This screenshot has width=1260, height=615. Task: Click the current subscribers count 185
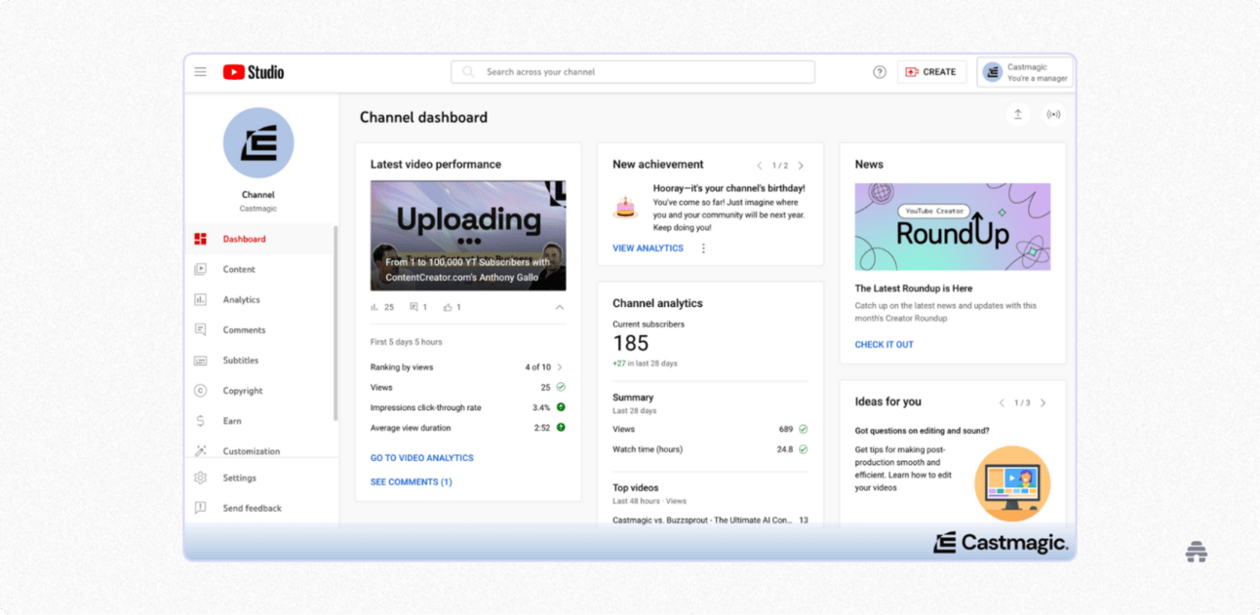pos(631,343)
